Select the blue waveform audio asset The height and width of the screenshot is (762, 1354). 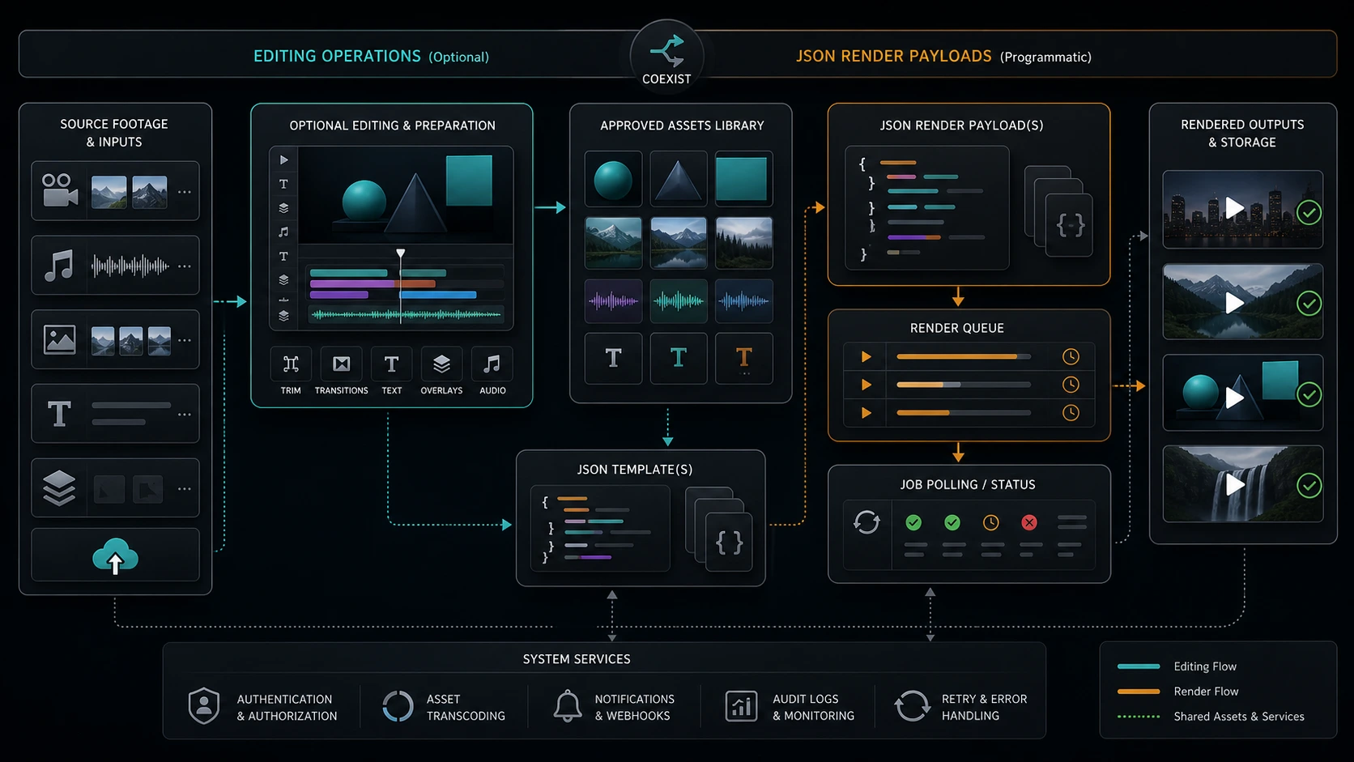[x=743, y=301]
